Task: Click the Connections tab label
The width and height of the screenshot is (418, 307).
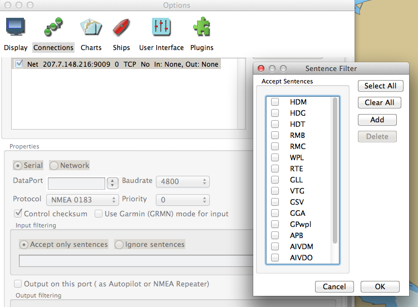Action: [53, 48]
